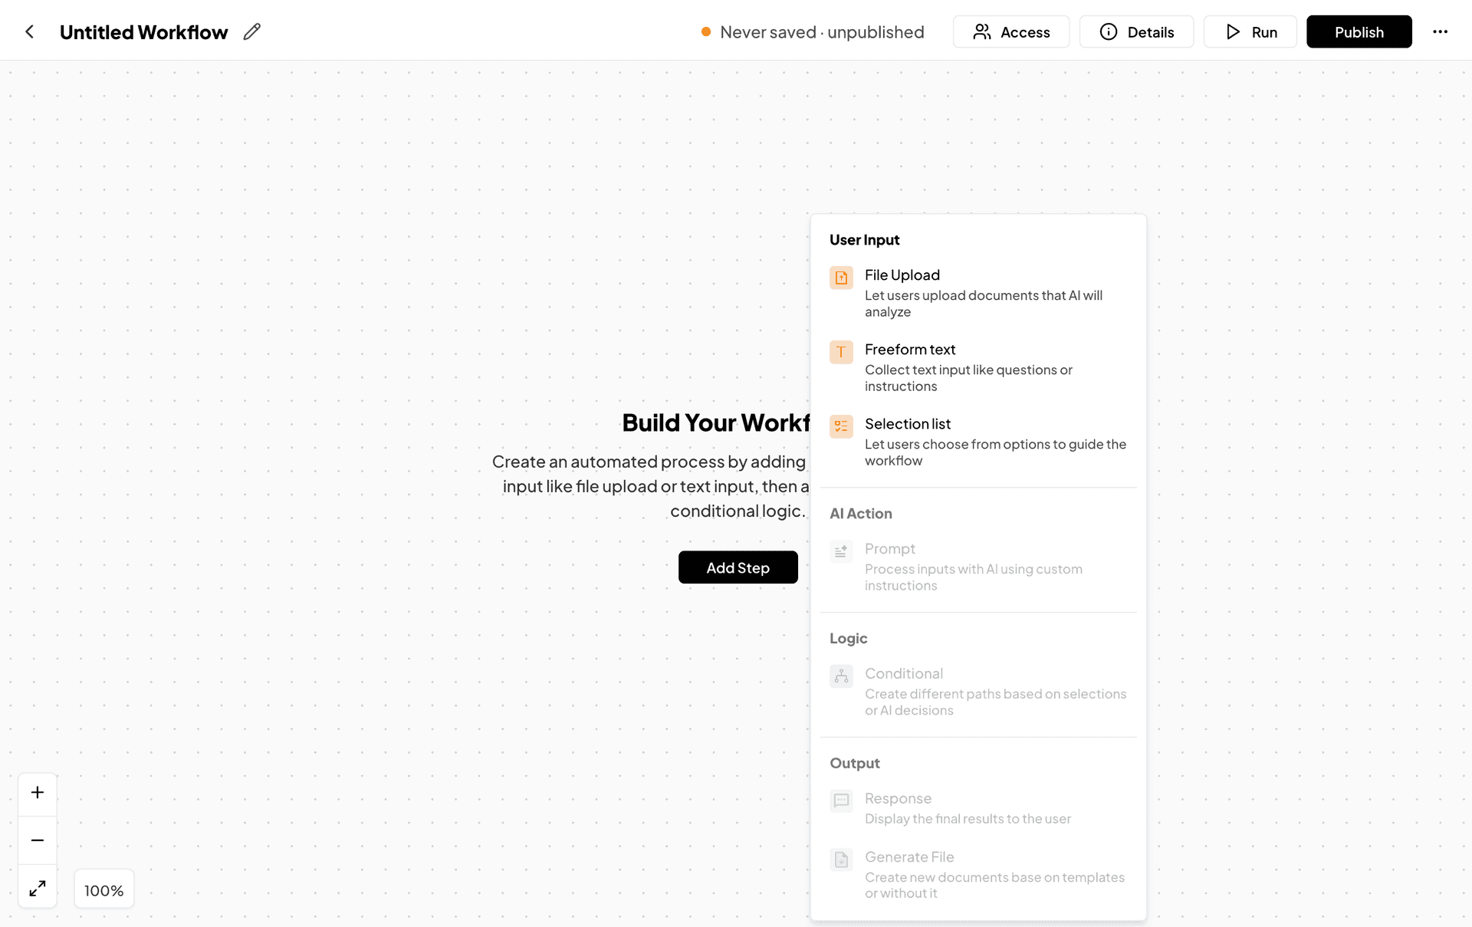
Task: Zoom out with the minus control
Action: [37, 840]
